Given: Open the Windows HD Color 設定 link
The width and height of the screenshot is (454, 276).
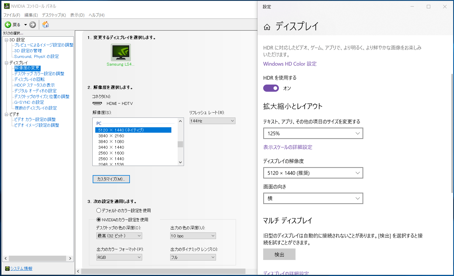Looking at the screenshot, I should pyautogui.click(x=290, y=64).
